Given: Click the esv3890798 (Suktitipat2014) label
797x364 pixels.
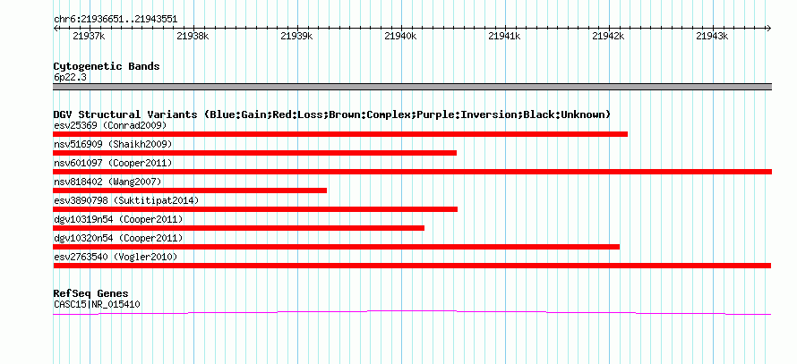Looking at the screenshot, I should tap(126, 200).
